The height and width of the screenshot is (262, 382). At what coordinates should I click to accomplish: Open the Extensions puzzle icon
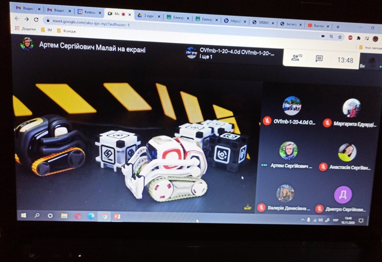(358, 38)
